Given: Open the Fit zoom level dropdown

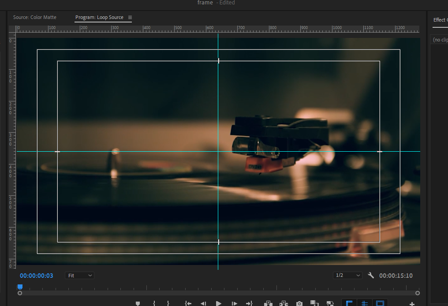Looking at the screenshot, I should point(80,276).
